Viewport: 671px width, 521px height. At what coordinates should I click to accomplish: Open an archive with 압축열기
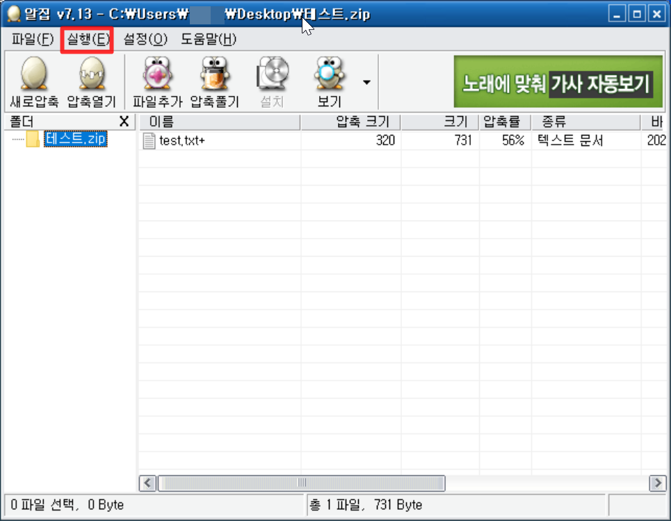tap(92, 82)
